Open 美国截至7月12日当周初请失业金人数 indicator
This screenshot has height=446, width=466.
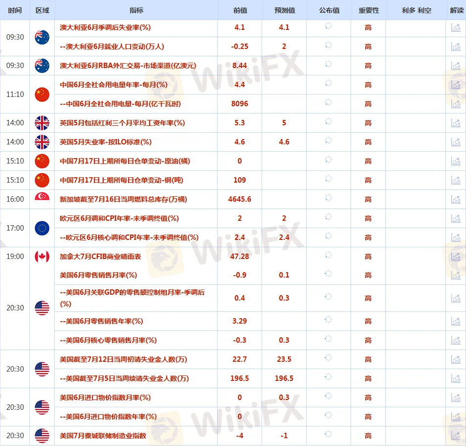coord(123,359)
